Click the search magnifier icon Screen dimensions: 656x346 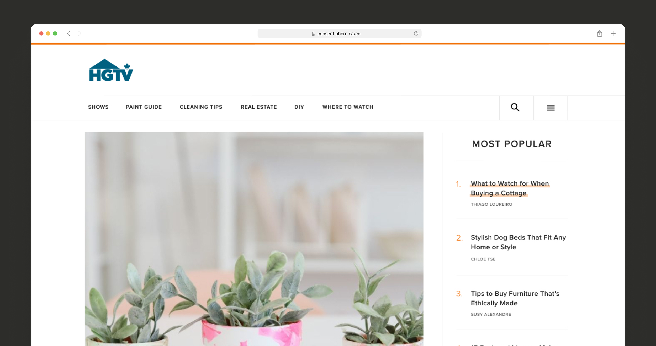point(515,108)
